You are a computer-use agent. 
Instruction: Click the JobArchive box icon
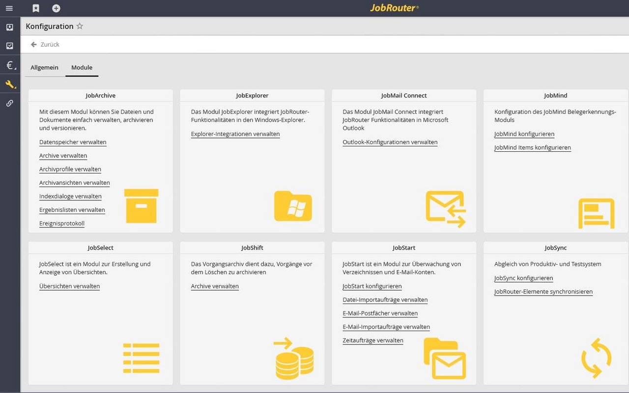click(141, 206)
